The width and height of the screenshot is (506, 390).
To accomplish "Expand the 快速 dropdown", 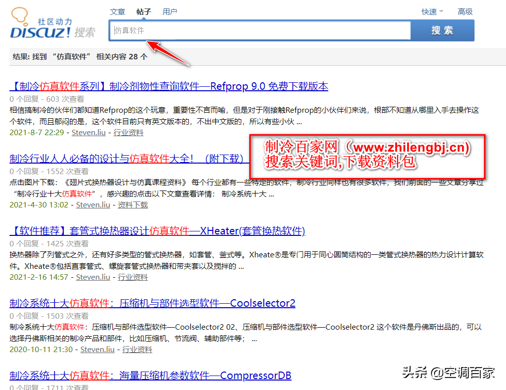I will (432, 12).
